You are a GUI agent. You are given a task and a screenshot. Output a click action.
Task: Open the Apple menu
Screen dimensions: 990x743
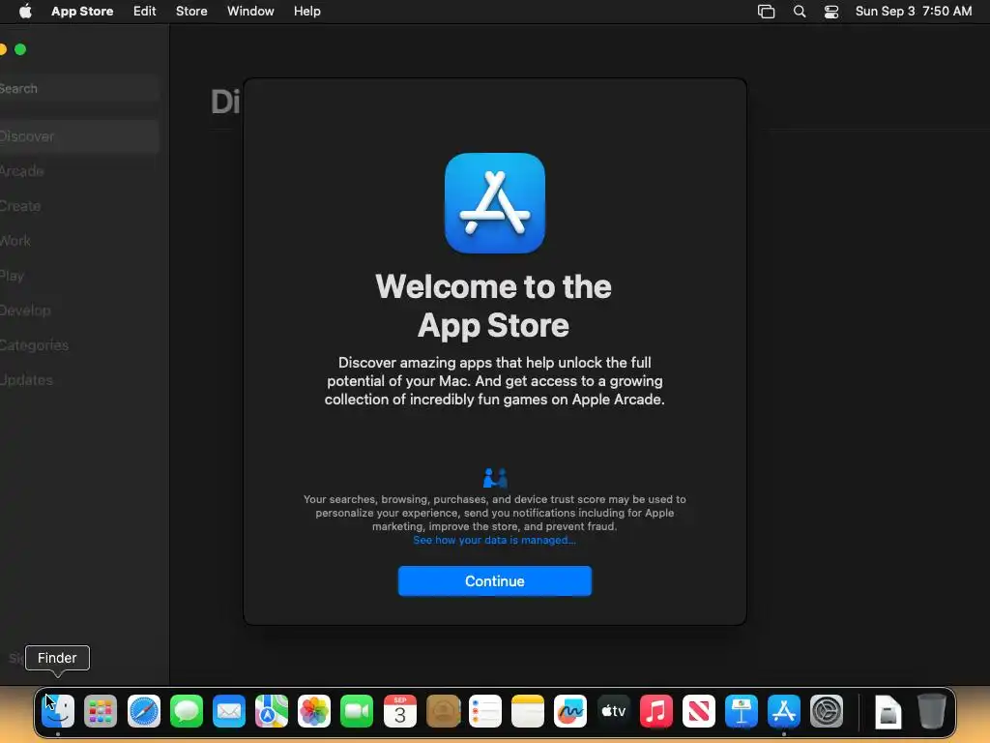25,12
